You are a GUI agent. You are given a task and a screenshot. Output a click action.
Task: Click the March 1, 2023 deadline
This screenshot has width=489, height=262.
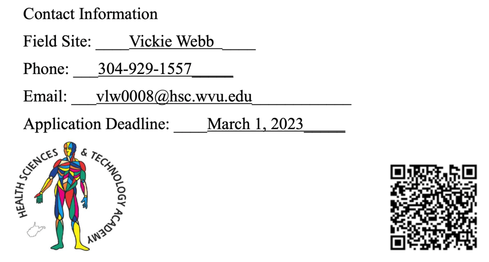(x=255, y=124)
